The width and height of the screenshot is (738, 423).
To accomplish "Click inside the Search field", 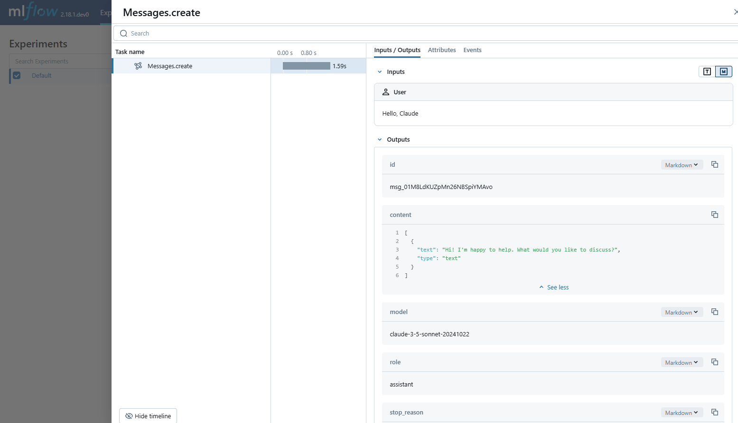I will (285, 33).
